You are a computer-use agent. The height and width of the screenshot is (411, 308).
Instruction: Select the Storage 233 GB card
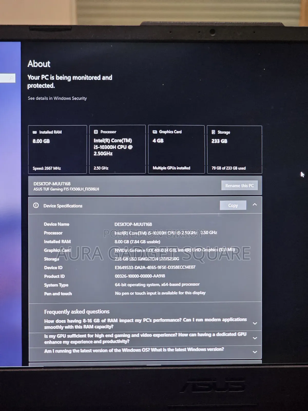pos(235,150)
